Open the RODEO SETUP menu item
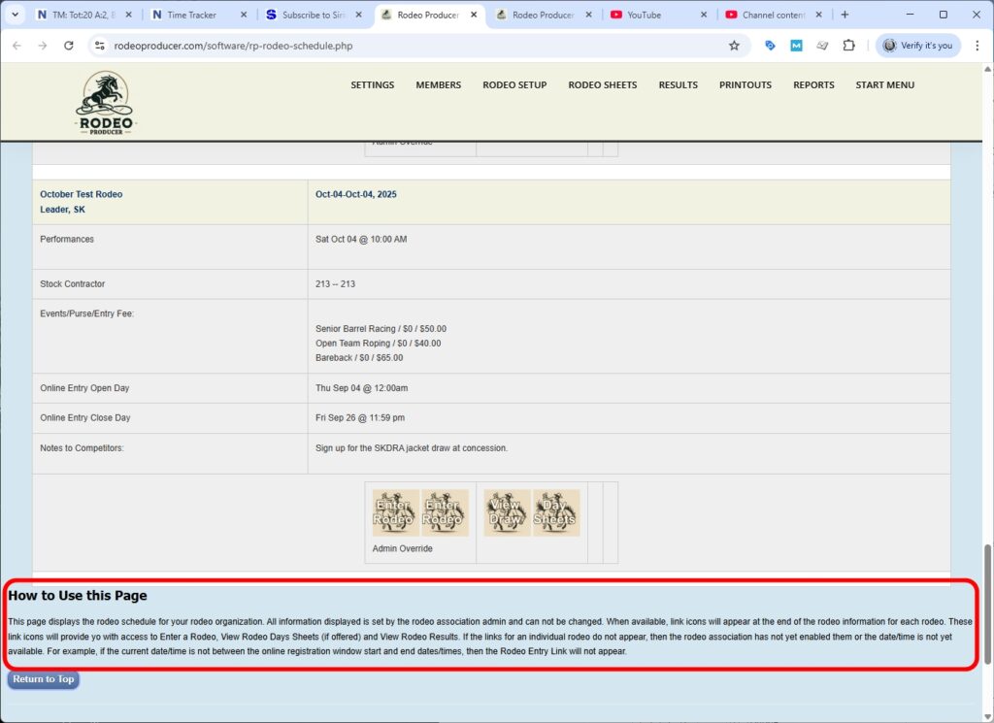This screenshot has width=994, height=723. (x=514, y=84)
